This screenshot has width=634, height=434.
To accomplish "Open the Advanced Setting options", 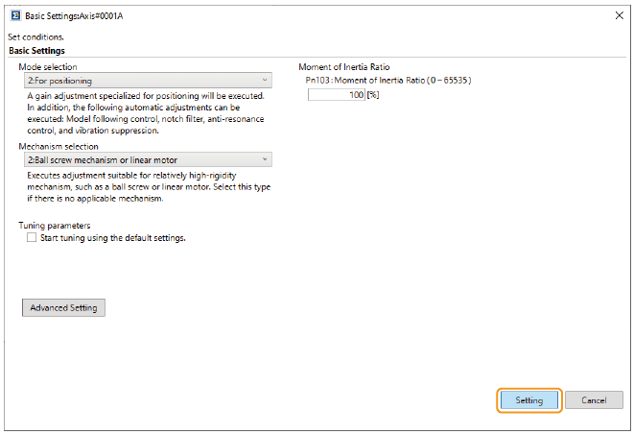I will [x=63, y=308].
